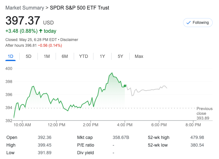The width and height of the screenshot is (219, 159).
Task: Select the 5D range tab
Action: click(29, 56)
